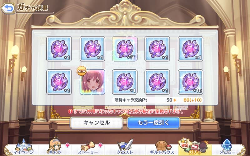
Task: Click the キャンセル button
Action: (x=97, y=123)
